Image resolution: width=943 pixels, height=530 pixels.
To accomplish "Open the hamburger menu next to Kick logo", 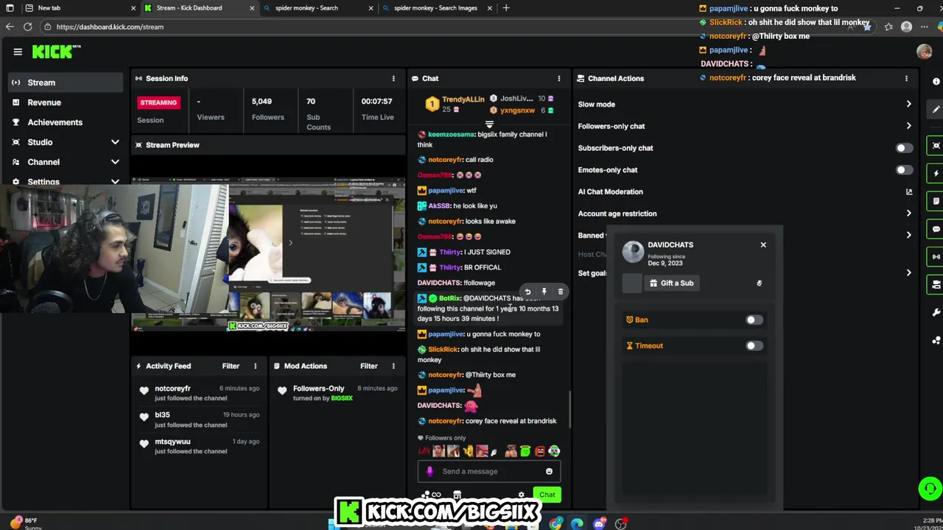I will [x=18, y=52].
